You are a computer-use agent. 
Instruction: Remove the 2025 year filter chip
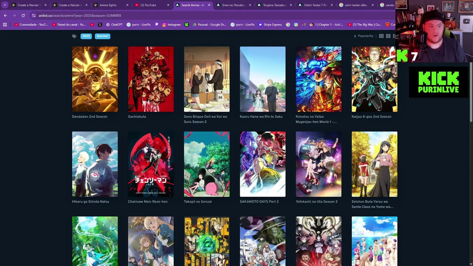(x=86, y=36)
